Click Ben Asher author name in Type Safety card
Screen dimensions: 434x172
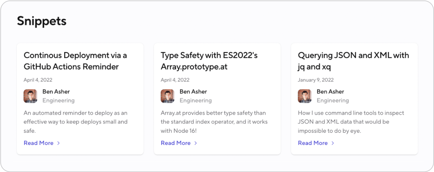tap(193, 92)
